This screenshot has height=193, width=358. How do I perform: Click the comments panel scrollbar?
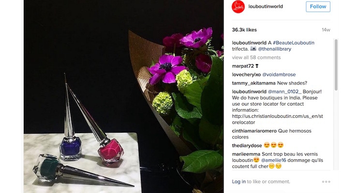point(336,65)
